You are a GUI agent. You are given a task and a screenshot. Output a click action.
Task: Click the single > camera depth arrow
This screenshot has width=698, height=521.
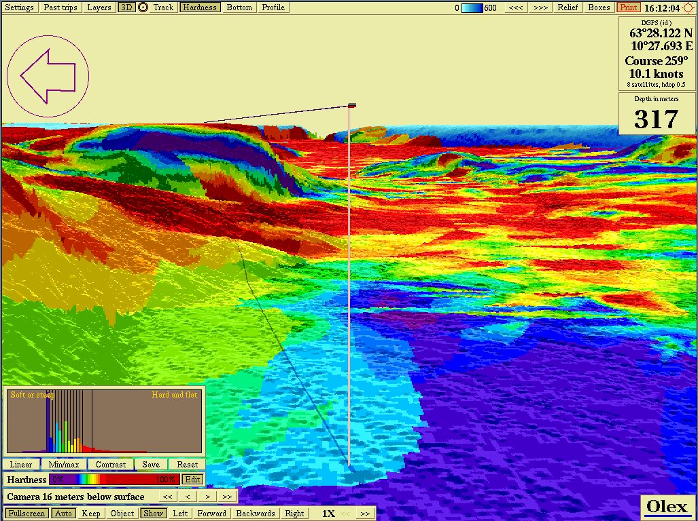207,497
